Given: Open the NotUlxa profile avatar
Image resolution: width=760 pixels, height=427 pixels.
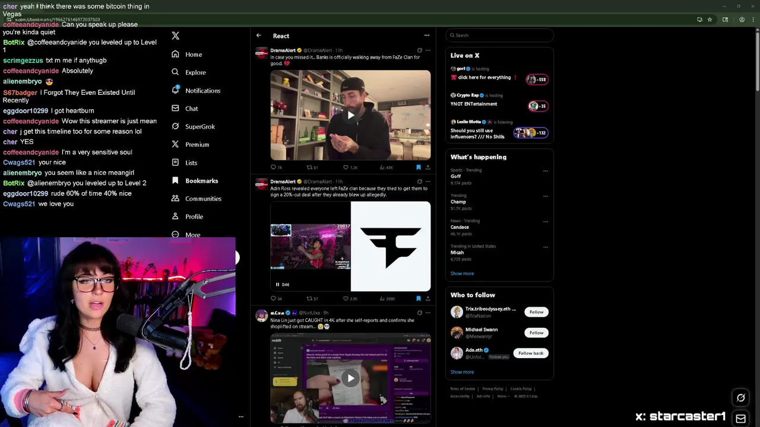Looking at the screenshot, I should 261,316.
